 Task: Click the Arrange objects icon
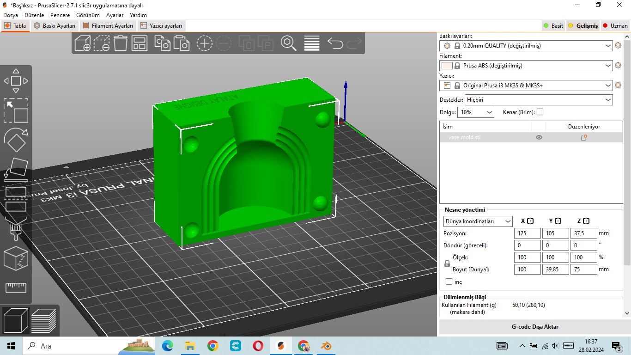tap(140, 43)
